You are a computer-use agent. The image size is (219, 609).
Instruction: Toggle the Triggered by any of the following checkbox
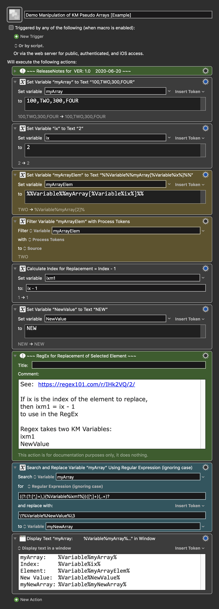(x=11, y=28)
